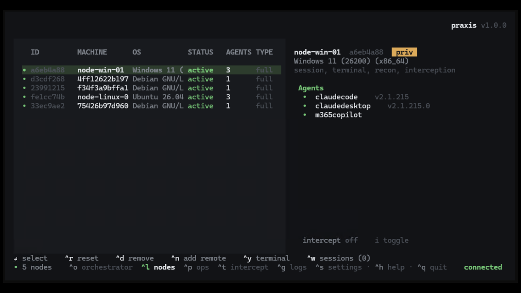Click the green dot before "5 nodes"

pyautogui.click(x=16, y=267)
